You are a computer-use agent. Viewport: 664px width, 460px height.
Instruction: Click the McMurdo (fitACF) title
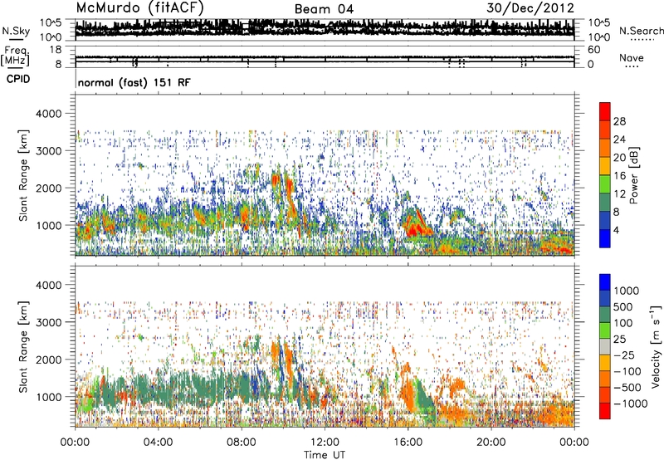point(139,8)
